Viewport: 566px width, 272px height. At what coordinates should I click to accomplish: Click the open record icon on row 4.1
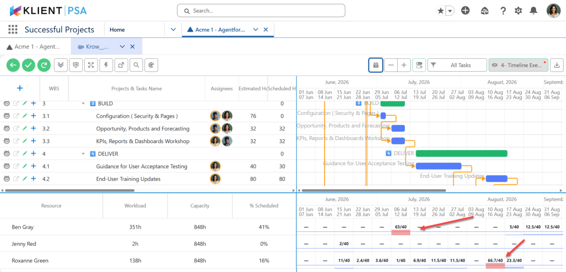tap(17, 166)
